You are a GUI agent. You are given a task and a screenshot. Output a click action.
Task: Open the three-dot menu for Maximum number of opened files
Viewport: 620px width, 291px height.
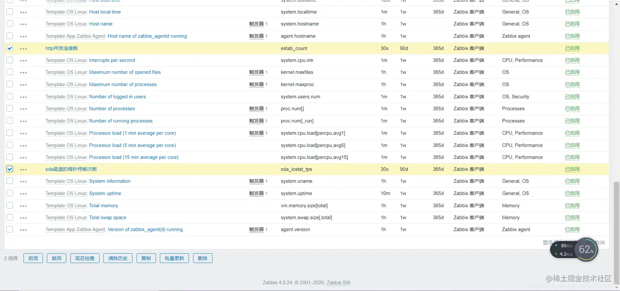click(x=23, y=72)
